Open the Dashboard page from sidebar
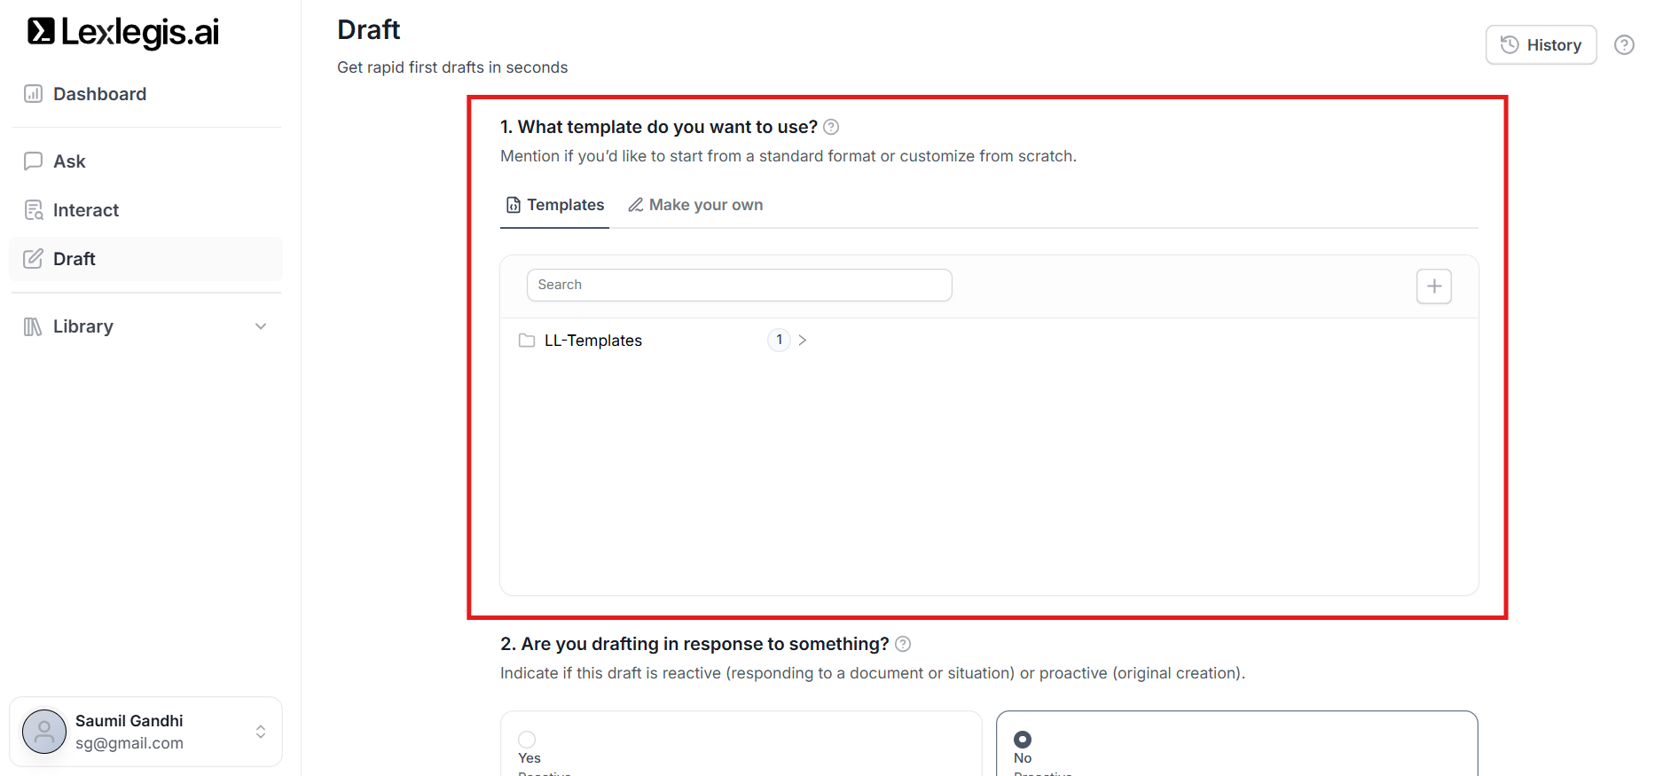 pyautogui.click(x=99, y=94)
